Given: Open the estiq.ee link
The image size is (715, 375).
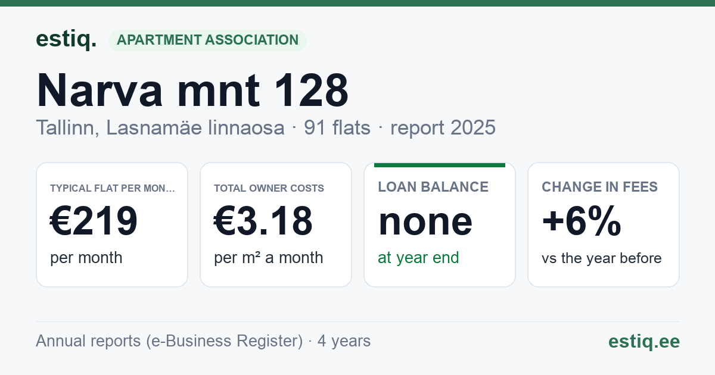Looking at the screenshot, I should [x=644, y=341].
